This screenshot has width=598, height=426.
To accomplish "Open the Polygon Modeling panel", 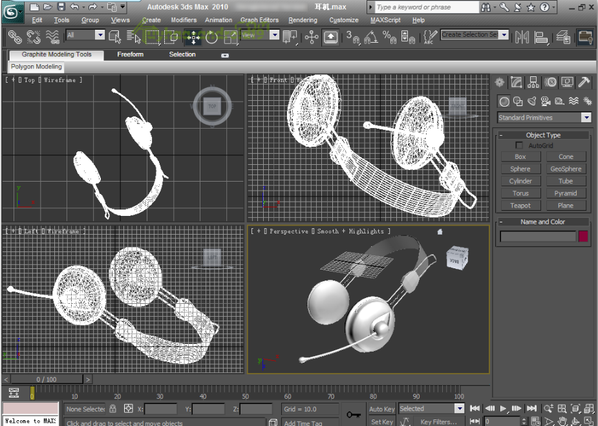I will coord(36,67).
